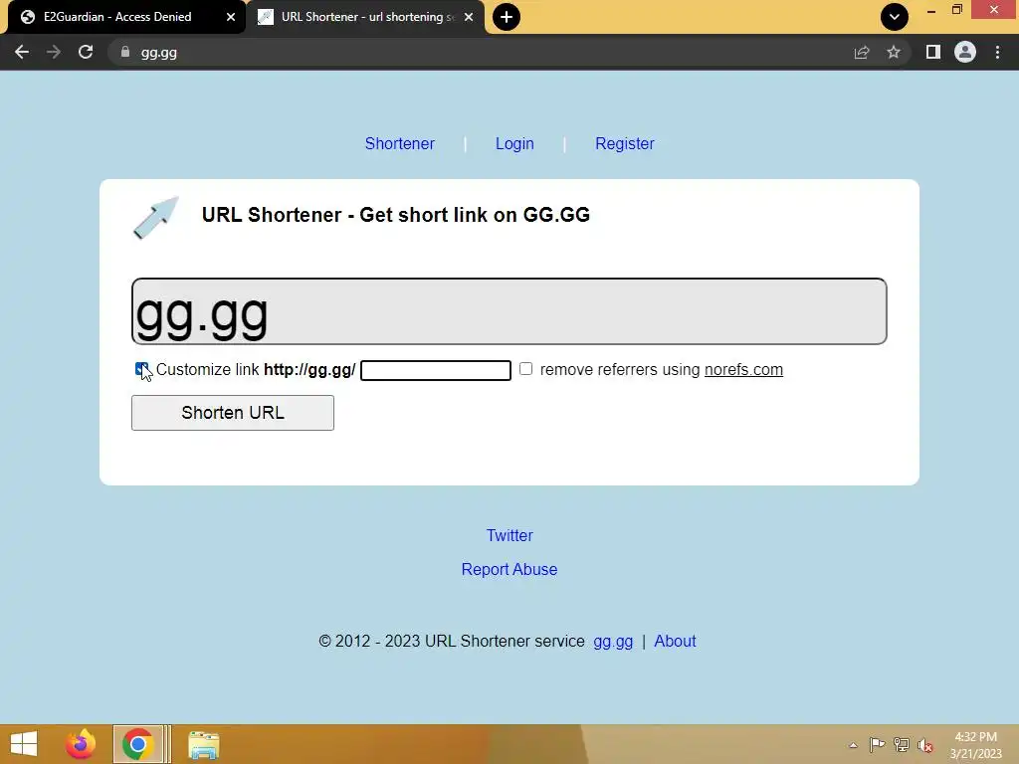Reload the gg.gg page
The width and height of the screenshot is (1019, 764).
click(86, 52)
